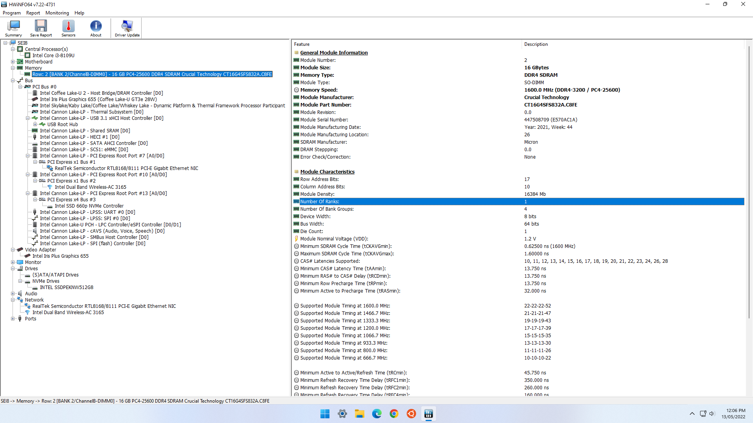753x423 pixels.
Task: Launch the Driver Update tool
Action: [127, 28]
